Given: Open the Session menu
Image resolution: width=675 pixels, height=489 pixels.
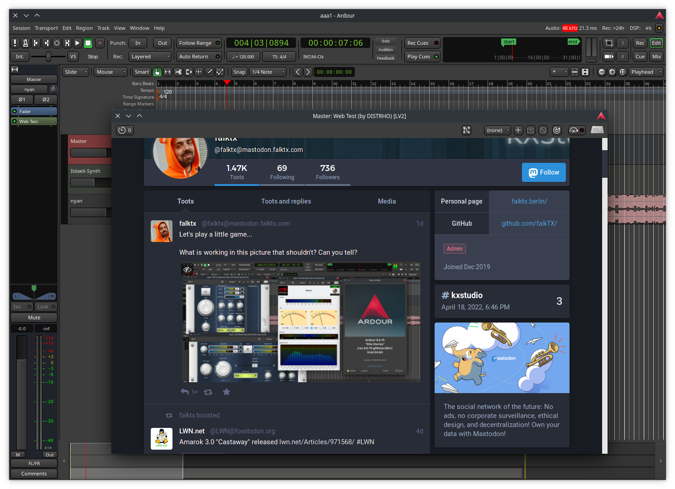Looking at the screenshot, I should click(21, 28).
